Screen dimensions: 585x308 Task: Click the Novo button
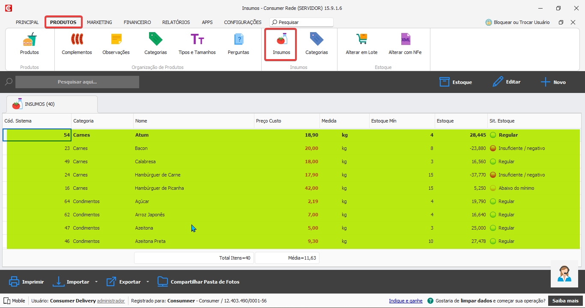[553, 82]
